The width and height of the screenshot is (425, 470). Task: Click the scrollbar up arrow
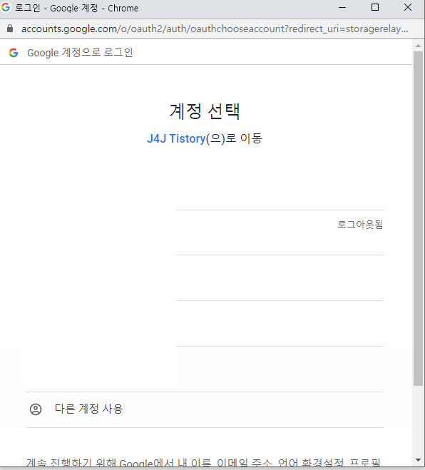pyautogui.click(x=418, y=46)
